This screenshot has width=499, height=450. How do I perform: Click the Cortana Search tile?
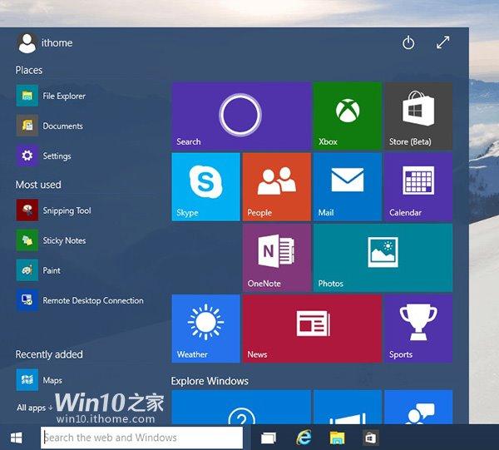[x=240, y=116]
